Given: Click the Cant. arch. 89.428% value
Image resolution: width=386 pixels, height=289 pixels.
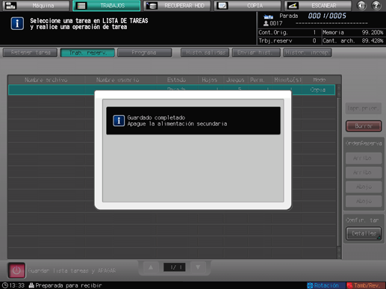Looking at the screenshot, I should coord(373,40).
